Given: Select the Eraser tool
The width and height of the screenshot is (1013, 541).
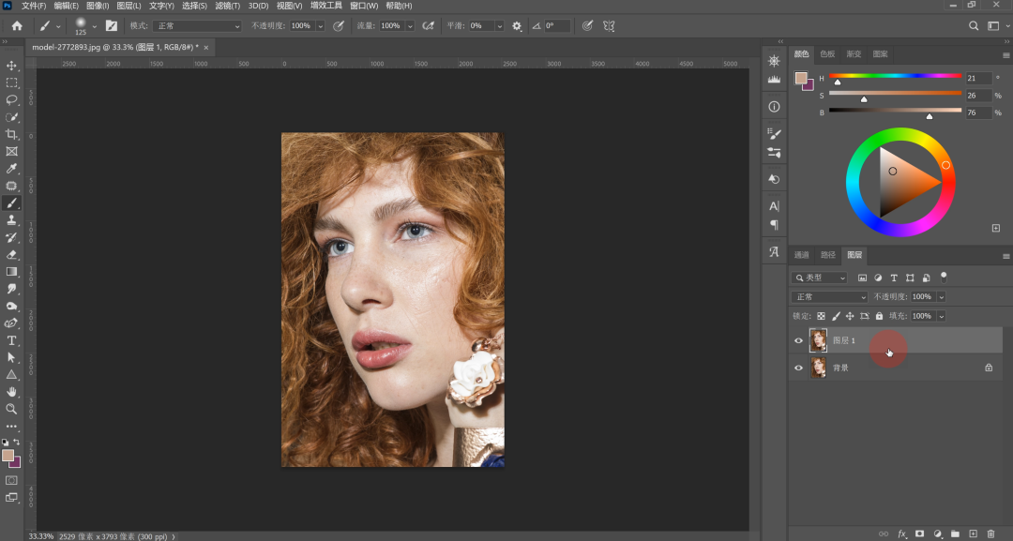Looking at the screenshot, I should [x=11, y=254].
